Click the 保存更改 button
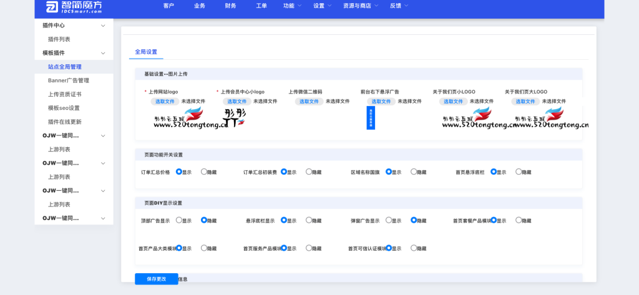The height and width of the screenshot is (295, 639). 157,279
